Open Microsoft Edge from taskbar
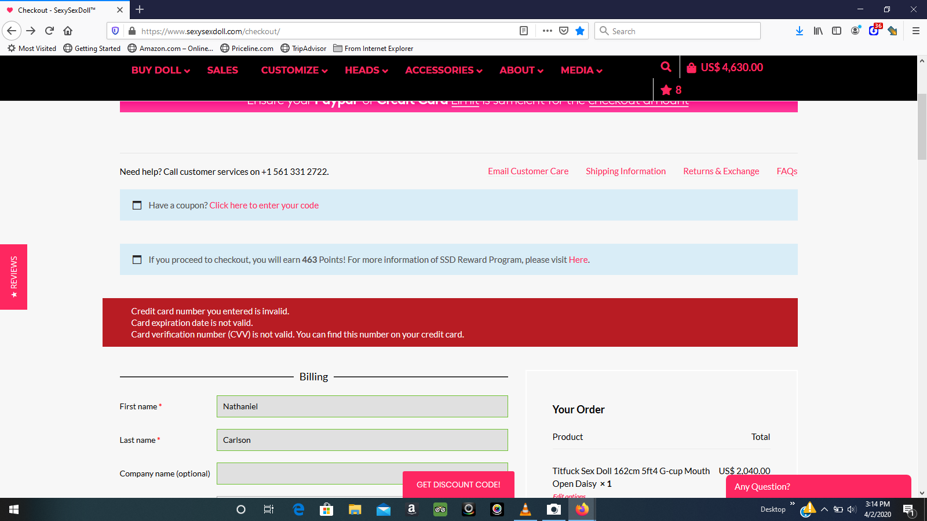This screenshot has width=927, height=521. (x=298, y=509)
